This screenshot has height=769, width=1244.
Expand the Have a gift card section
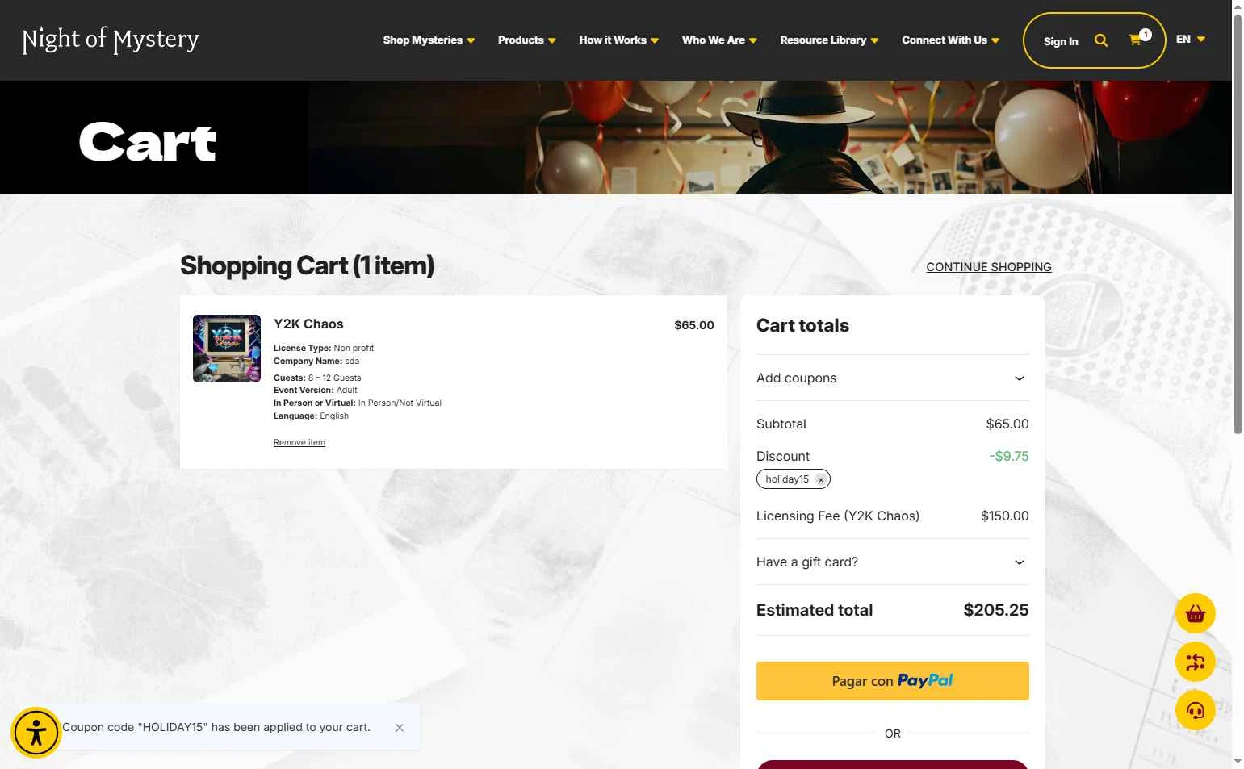pyautogui.click(x=892, y=562)
